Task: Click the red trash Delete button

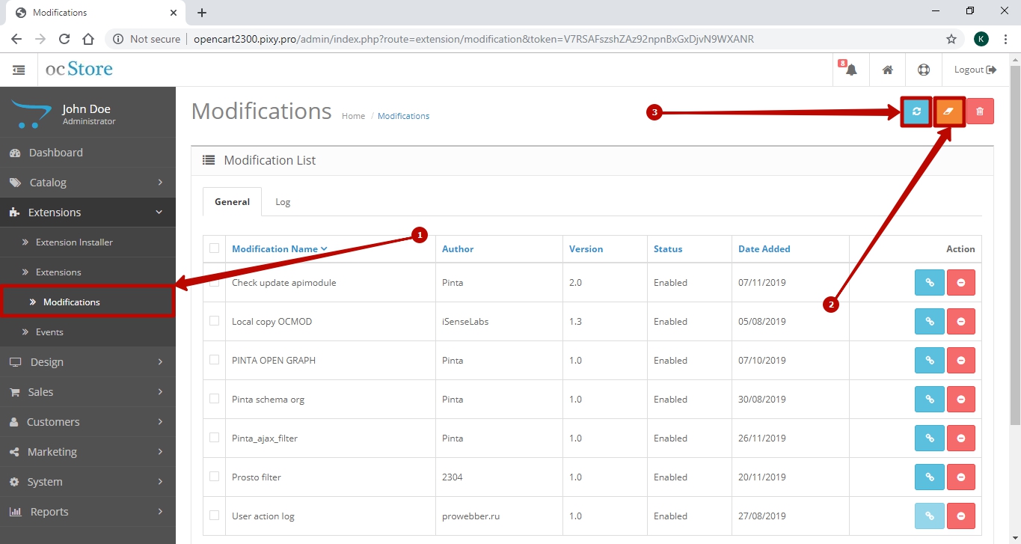Action: point(980,111)
